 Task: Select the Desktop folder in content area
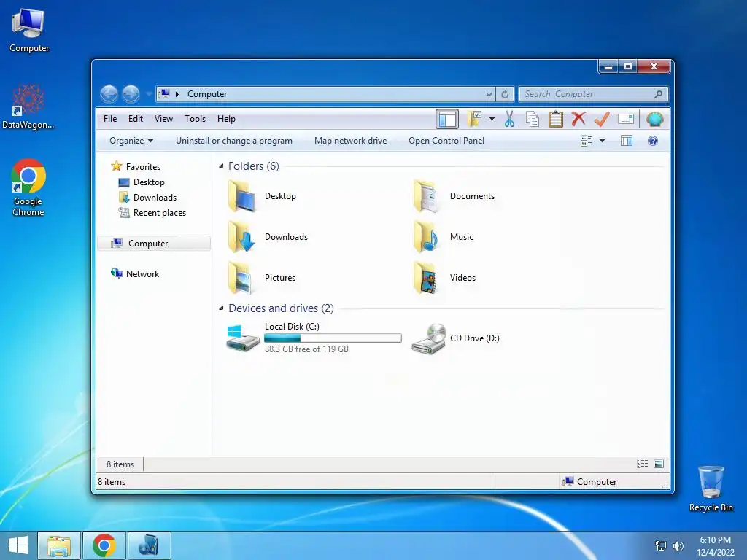(x=262, y=196)
